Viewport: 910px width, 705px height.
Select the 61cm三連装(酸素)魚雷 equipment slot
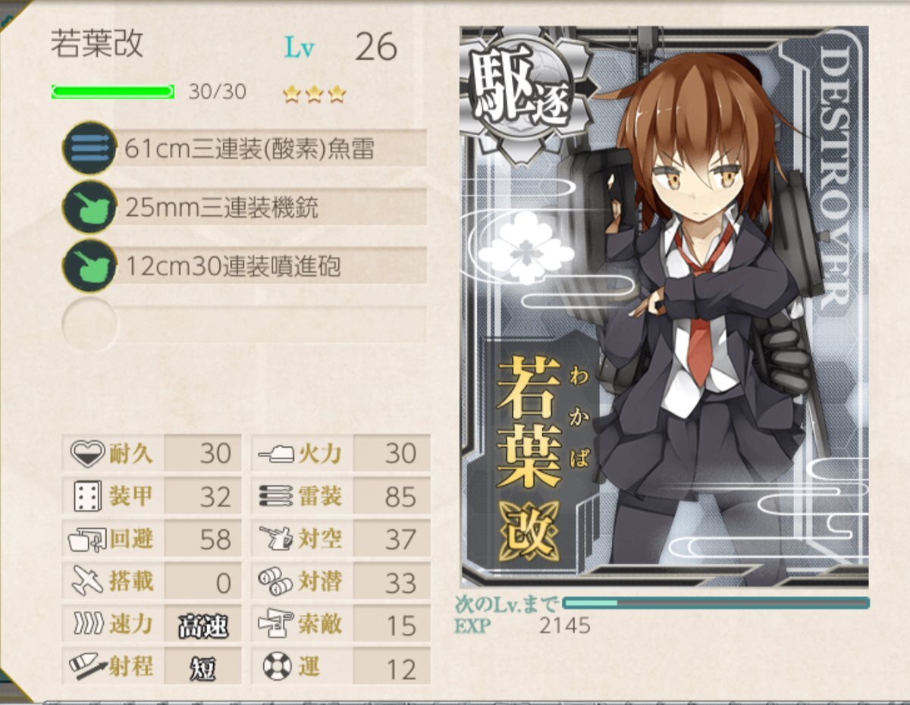pos(244,149)
